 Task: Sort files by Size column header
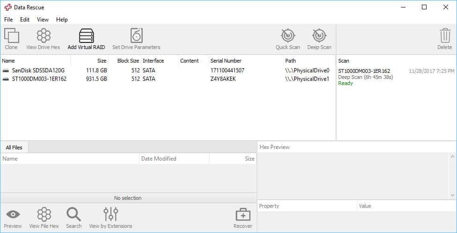pos(233,159)
